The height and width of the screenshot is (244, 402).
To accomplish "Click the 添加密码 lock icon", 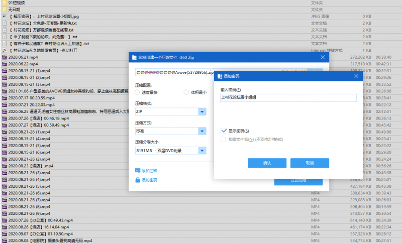I will [x=137, y=180].
